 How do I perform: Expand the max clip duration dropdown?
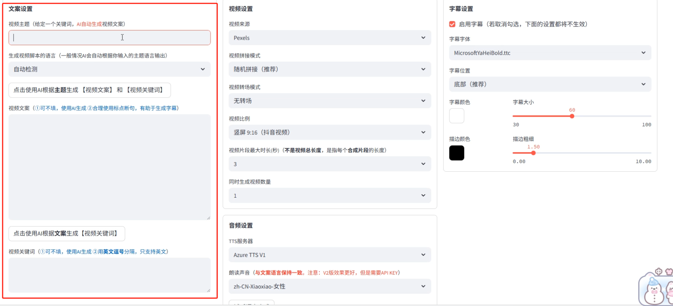(x=330, y=164)
